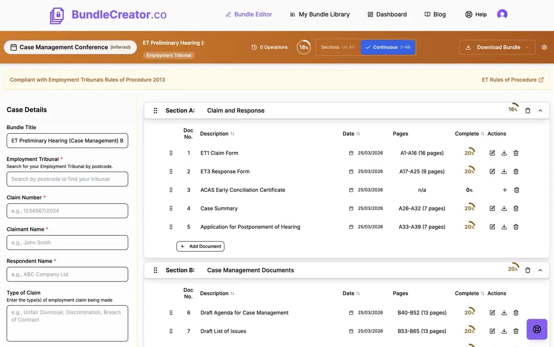Viewport: 554px width, 347px height.
Task: Grab the ET1 Claim Form drag handle
Action: [171, 153]
